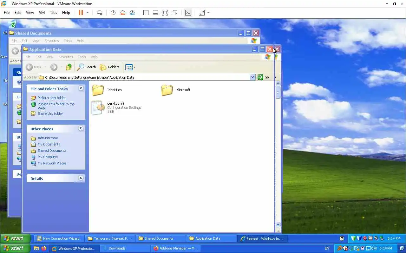Viewport: 406px width, 253px height.
Task: Revert VM to previous snapshot
Action: point(123,13)
